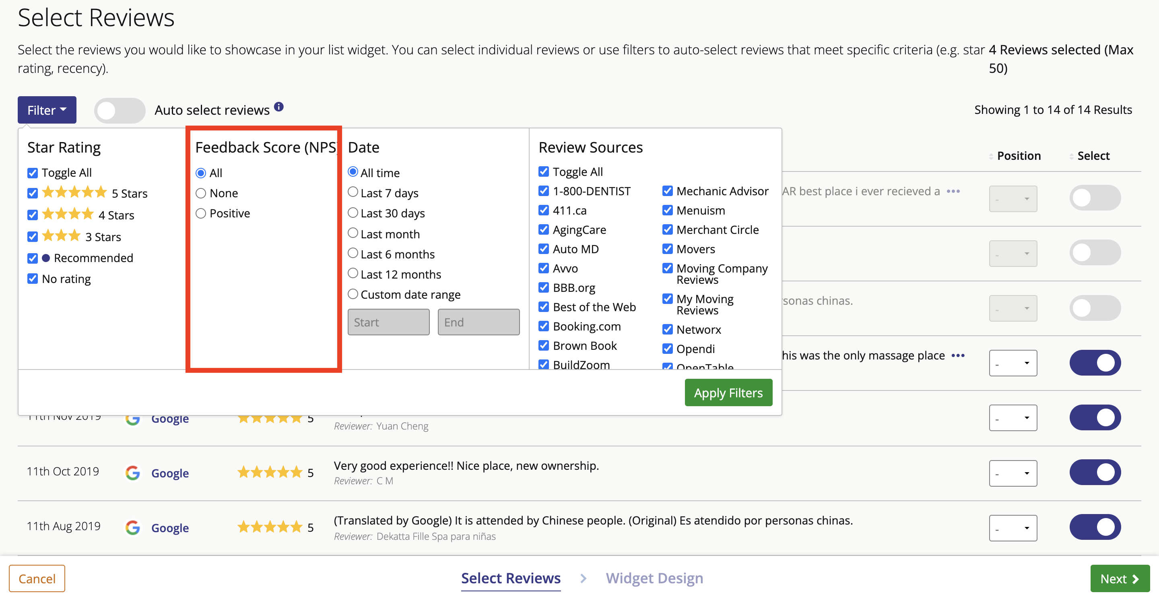Uncheck the Movers source
This screenshot has height=601, width=1159.
tap(667, 249)
